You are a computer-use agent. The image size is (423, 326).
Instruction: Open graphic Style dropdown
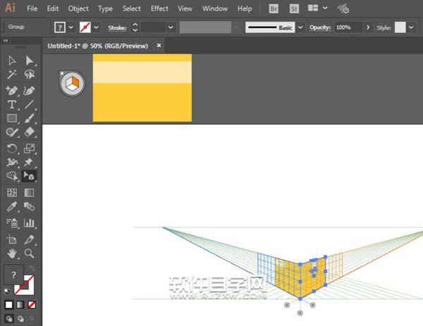(412, 27)
